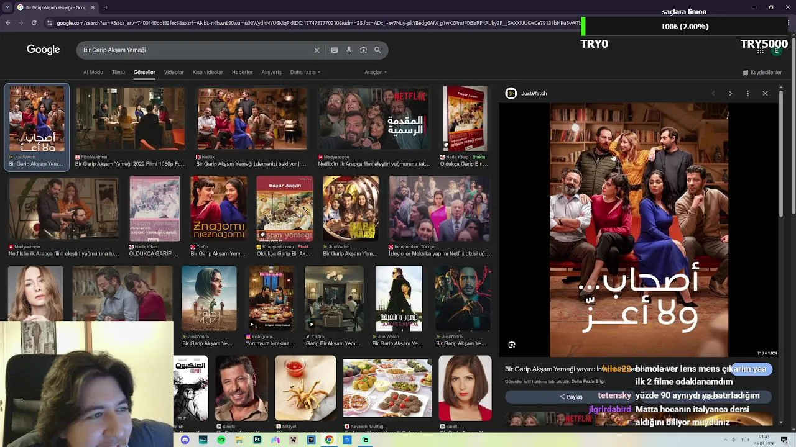Open the JustWatch source logo in the preview

pyautogui.click(x=511, y=93)
